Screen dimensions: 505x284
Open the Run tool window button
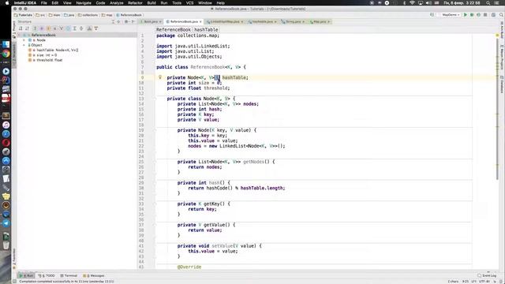26,275
